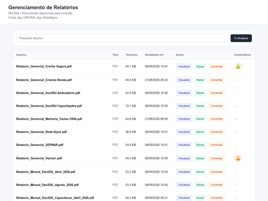268x201 pixels.
Task: Select the Relatorio_Gerencial_Rede Alyne.pdf file name
Action: pyautogui.click(x=41, y=132)
